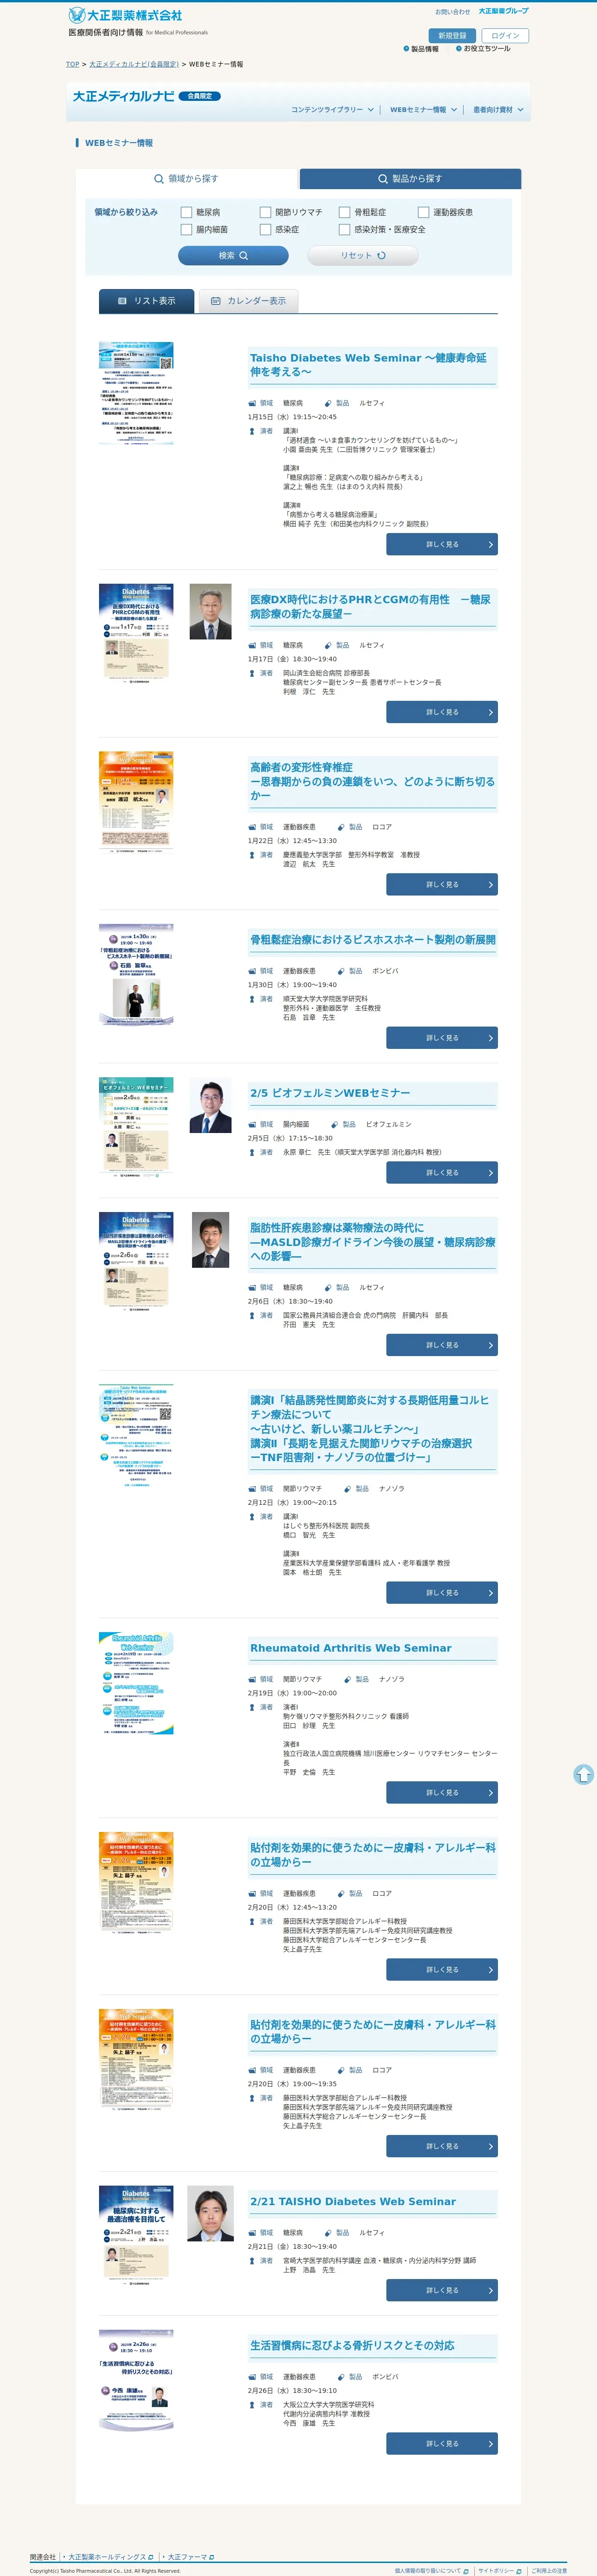Switch to 領域から探す tab
This screenshot has width=597, height=2576.
point(187,179)
